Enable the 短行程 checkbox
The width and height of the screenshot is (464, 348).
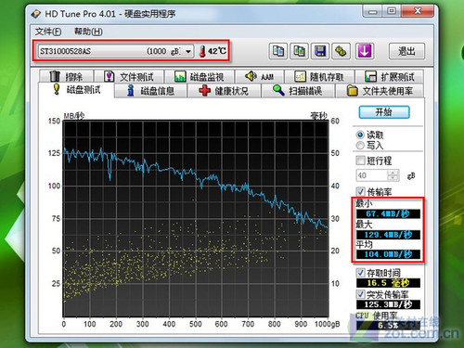[x=360, y=161]
